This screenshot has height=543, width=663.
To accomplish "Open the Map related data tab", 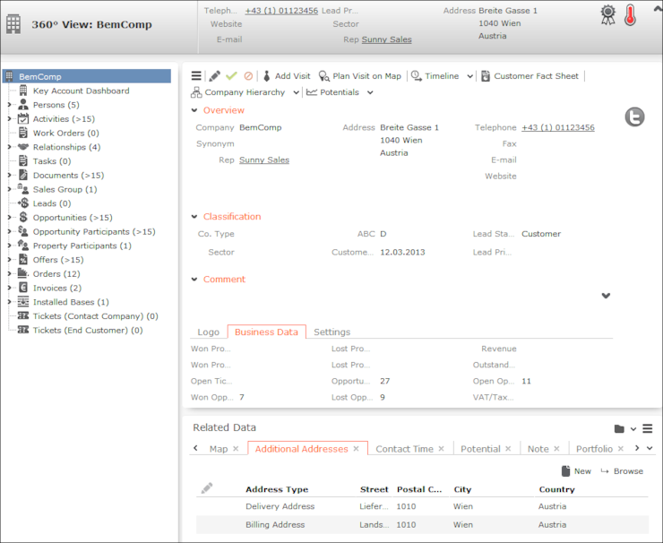I will tap(219, 449).
